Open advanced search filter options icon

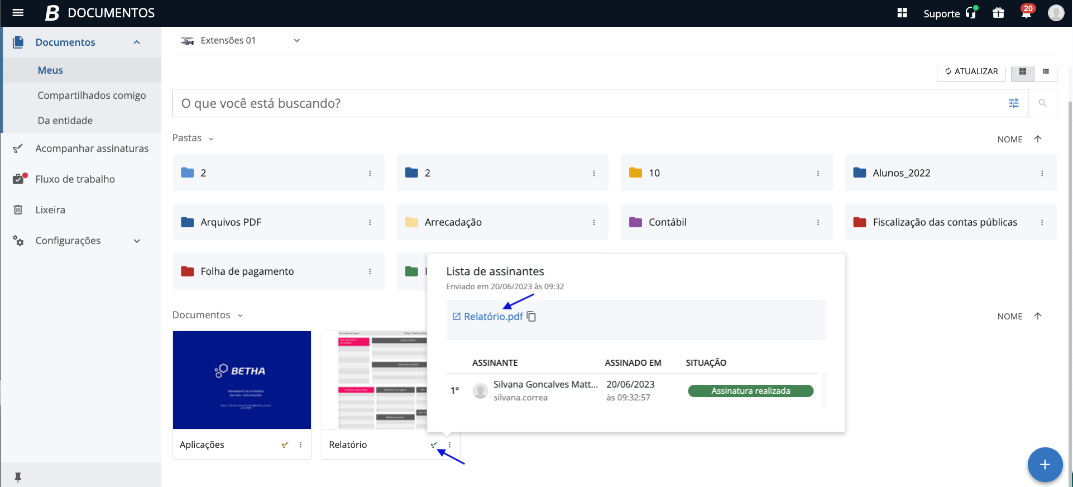tap(1014, 103)
